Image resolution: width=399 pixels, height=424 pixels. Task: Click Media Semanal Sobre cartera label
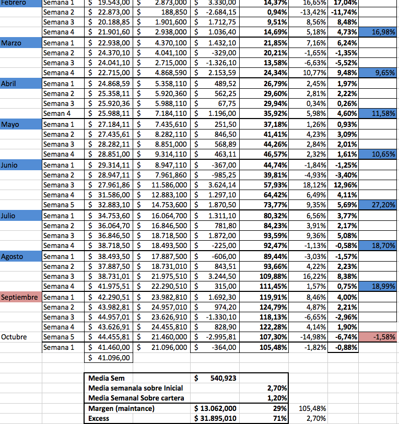point(136,398)
